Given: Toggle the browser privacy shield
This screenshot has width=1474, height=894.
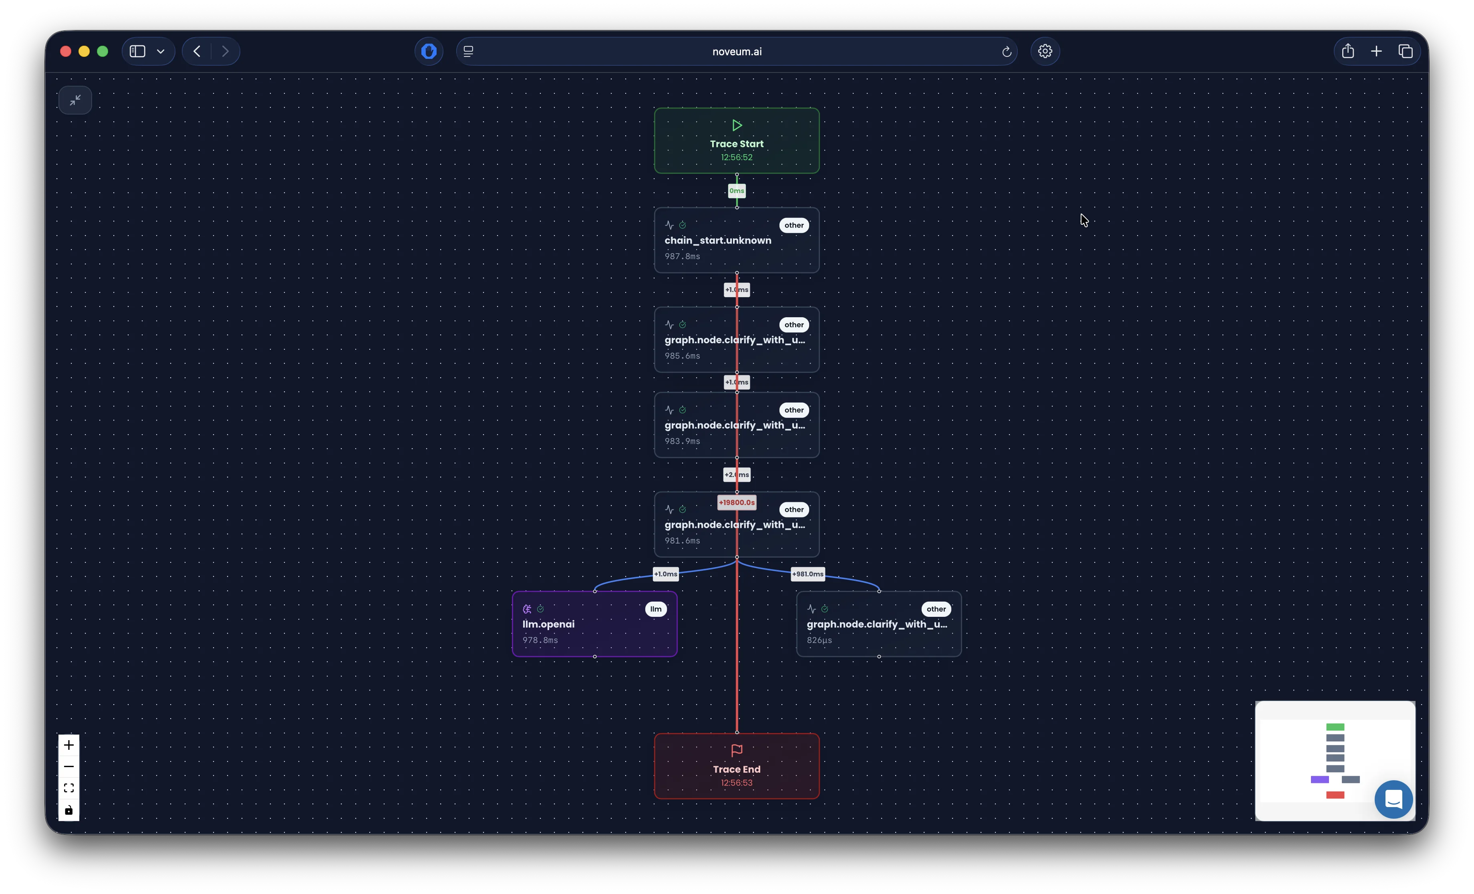Looking at the screenshot, I should tap(428, 51).
